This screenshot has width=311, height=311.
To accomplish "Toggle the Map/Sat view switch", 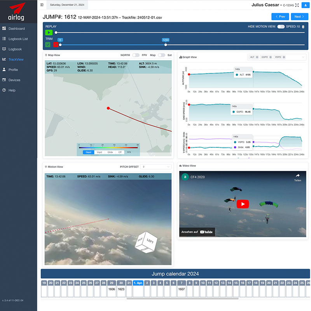I will (x=161, y=55).
